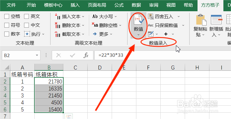Click the formula bar containing =22*30*33
231x119 pixels.
(x=163, y=55)
